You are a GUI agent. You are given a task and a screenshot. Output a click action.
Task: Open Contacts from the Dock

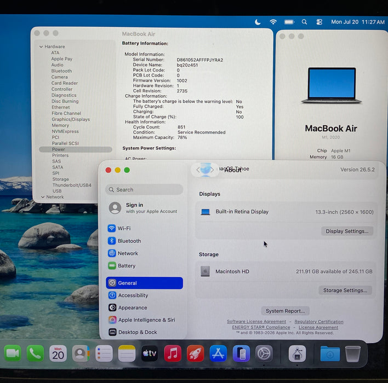pos(81,353)
